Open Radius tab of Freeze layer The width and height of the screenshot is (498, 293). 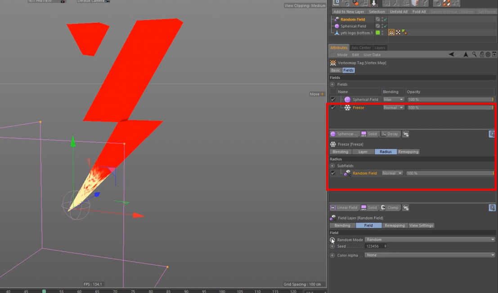[386, 152]
